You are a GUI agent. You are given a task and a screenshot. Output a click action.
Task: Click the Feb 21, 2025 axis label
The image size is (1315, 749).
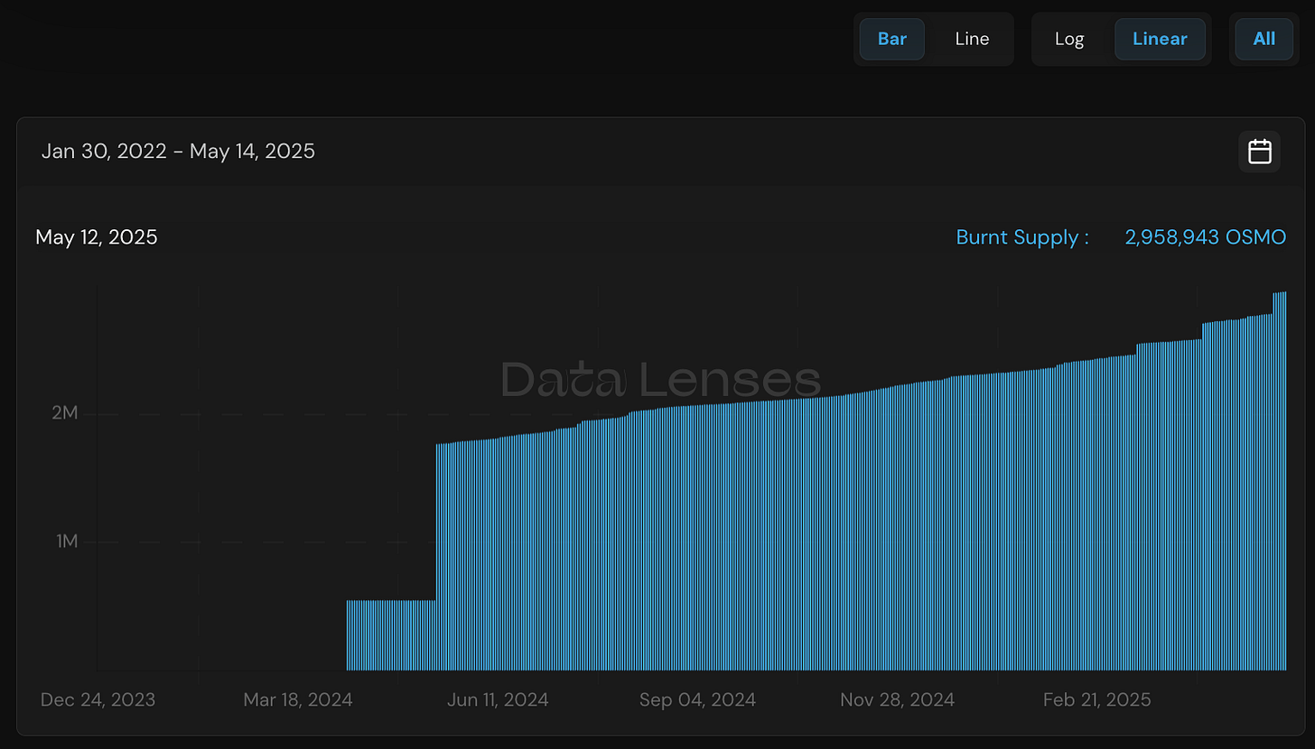[x=1096, y=699]
